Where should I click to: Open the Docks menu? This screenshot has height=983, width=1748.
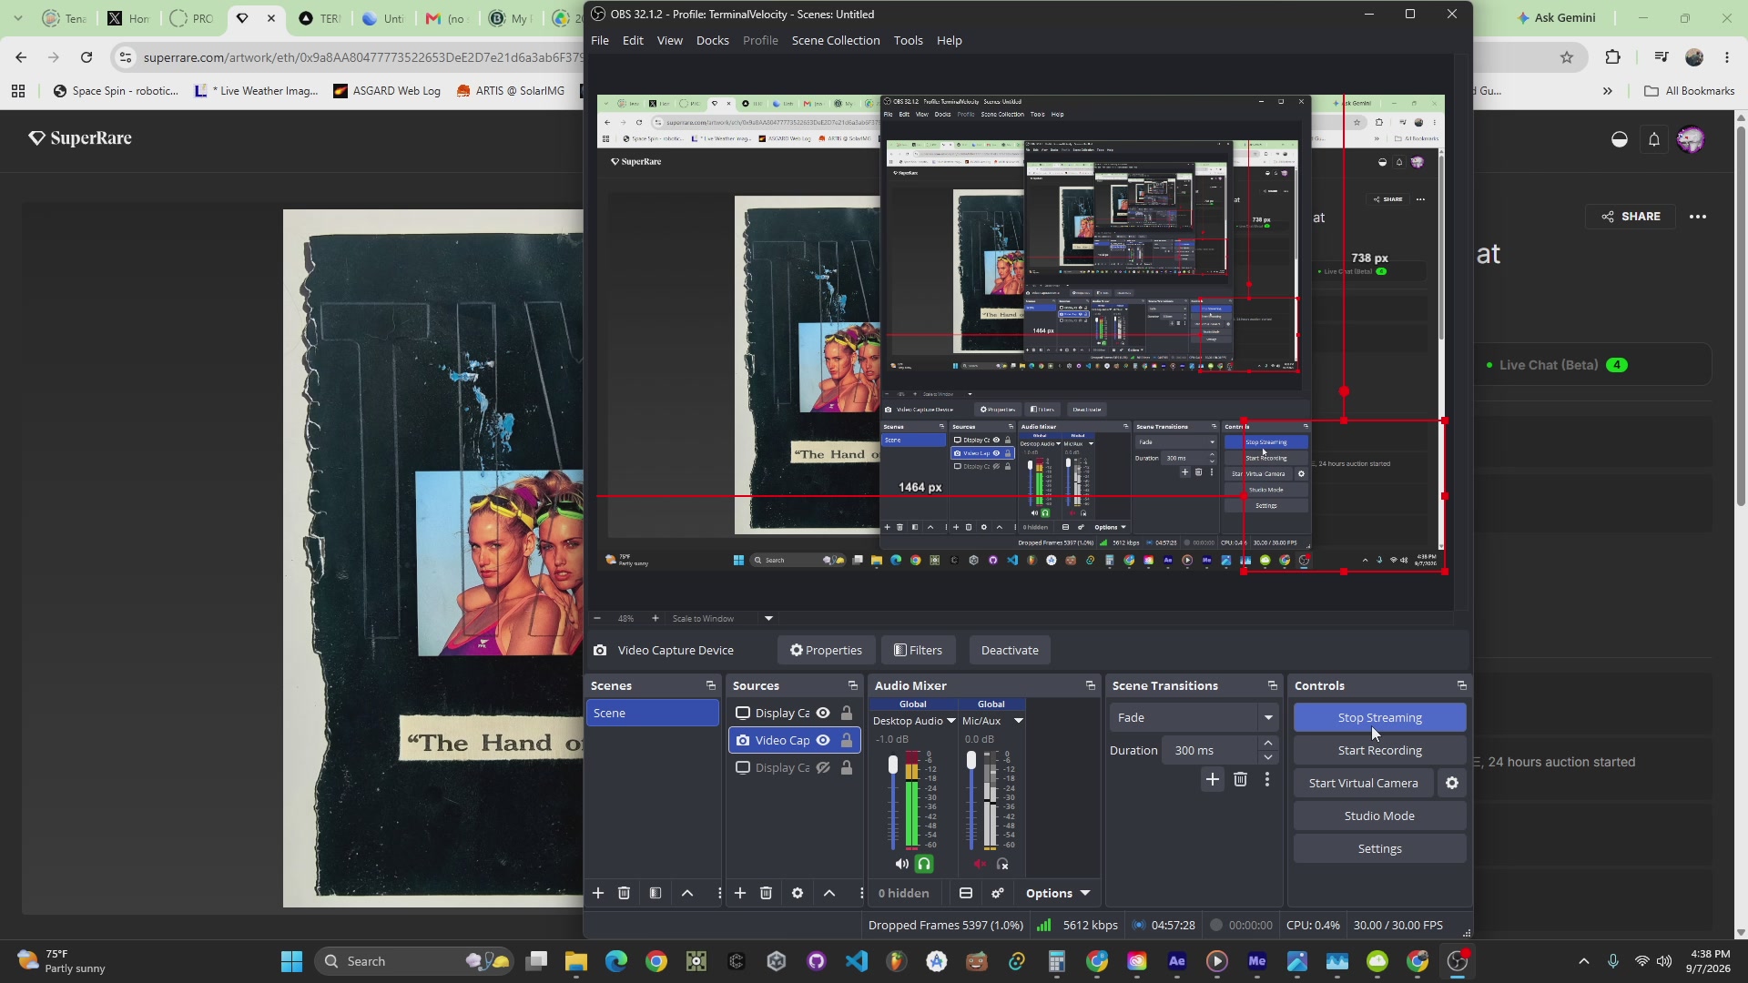click(x=712, y=41)
